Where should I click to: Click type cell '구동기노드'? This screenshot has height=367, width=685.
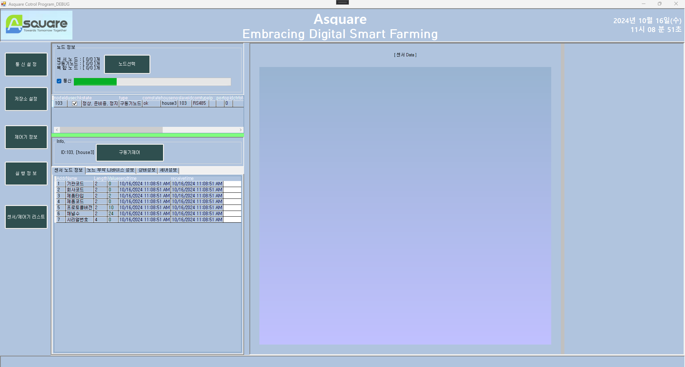[131, 104]
